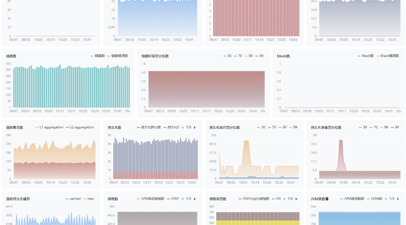Click the 持久化执行百分位数 chart title
406x225 pixels.
(x=225, y=128)
